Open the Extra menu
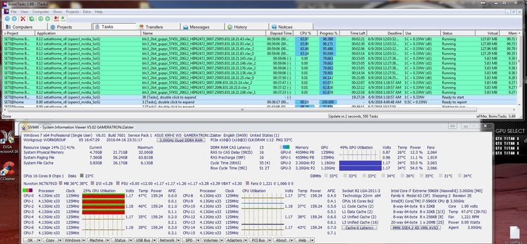Image resolution: width=527 pixels, height=244 pixels. tap(87, 12)
